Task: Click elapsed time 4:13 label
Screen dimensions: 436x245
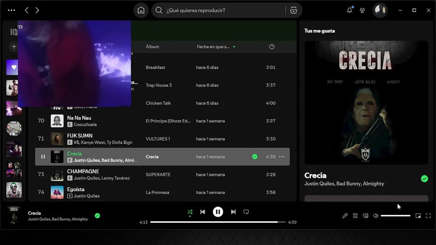Action: 143,222
